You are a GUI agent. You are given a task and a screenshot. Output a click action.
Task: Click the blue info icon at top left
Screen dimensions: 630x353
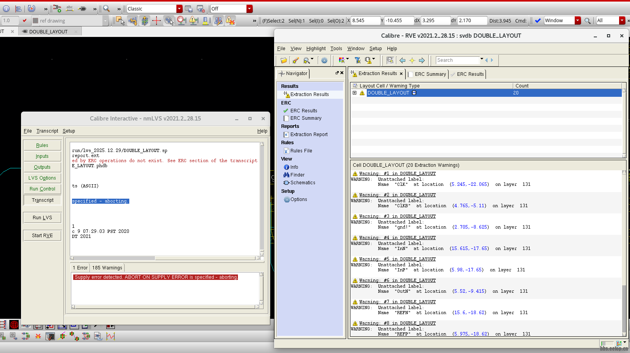click(x=6, y=9)
